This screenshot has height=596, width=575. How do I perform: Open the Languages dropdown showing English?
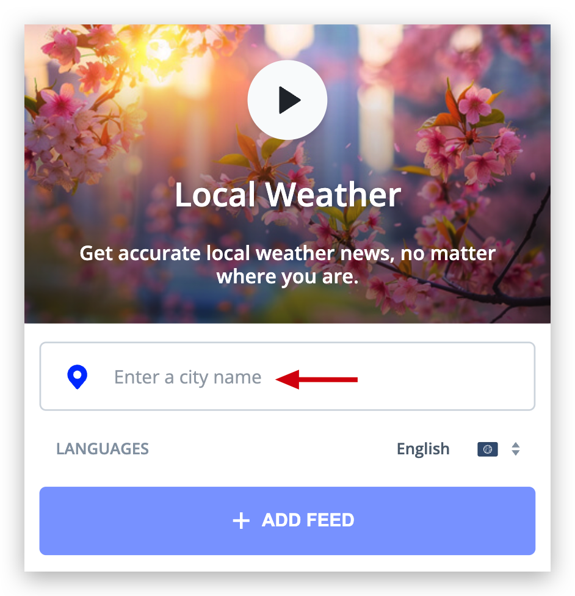[458, 449]
